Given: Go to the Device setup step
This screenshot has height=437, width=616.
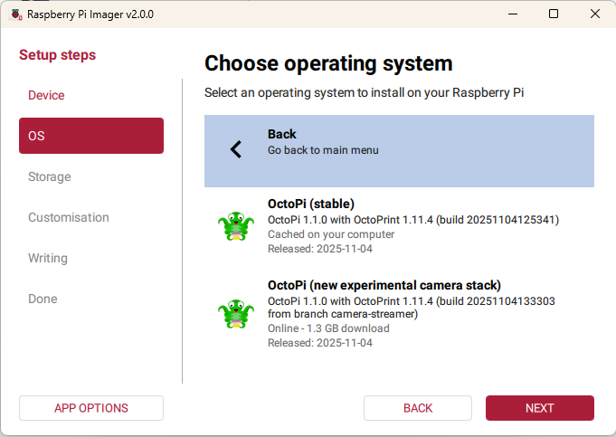Looking at the screenshot, I should 46,95.
